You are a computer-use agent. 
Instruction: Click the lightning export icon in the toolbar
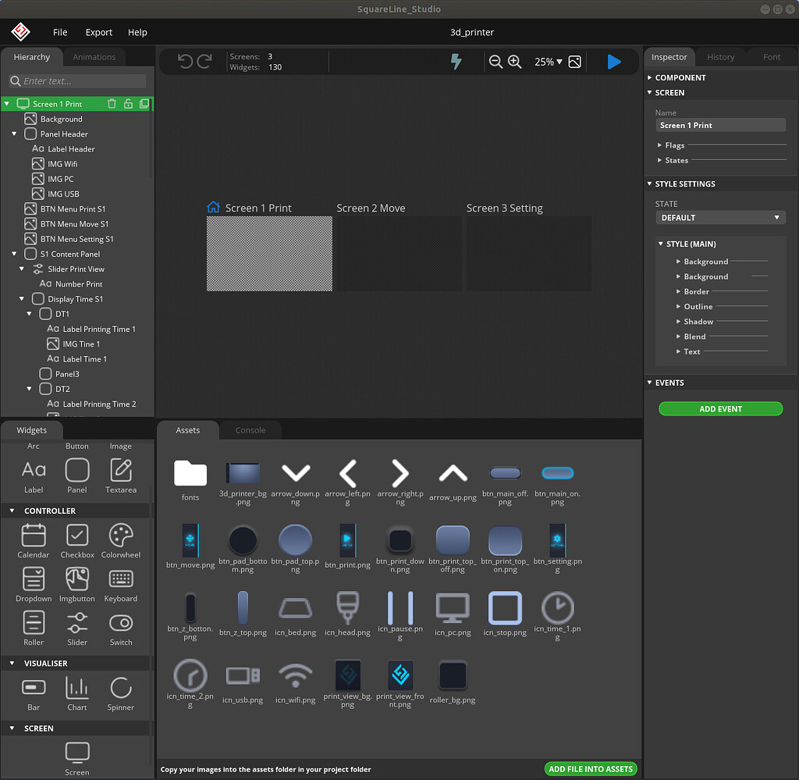pos(456,61)
